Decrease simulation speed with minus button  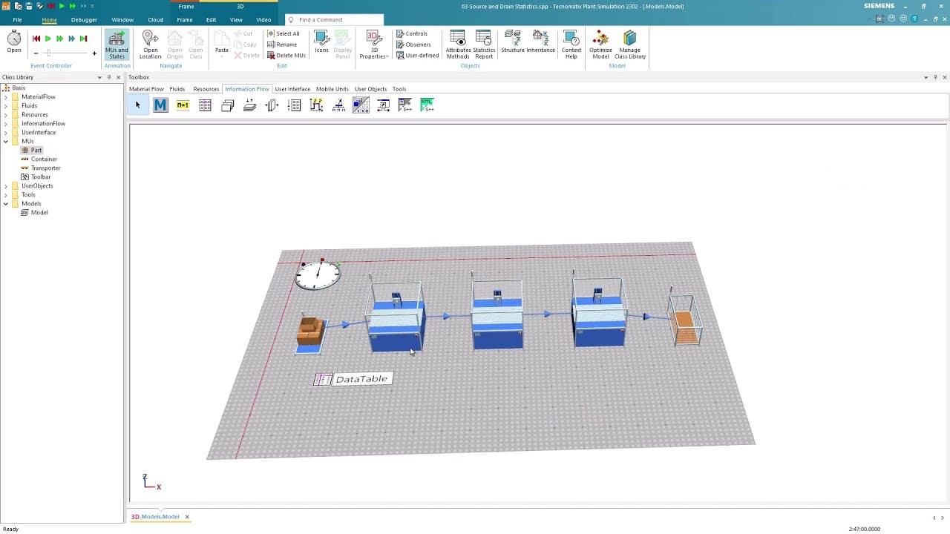tap(36, 53)
